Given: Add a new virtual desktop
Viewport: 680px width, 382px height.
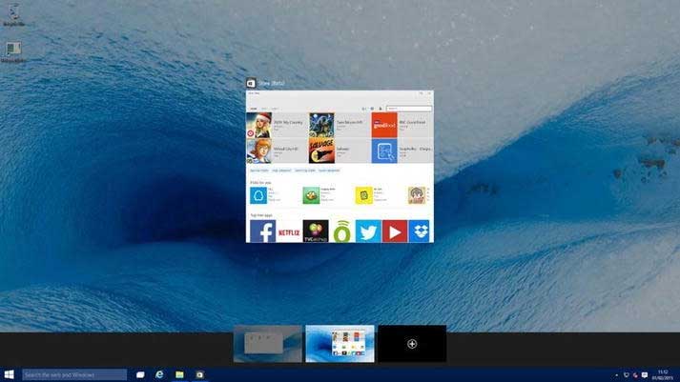Looking at the screenshot, I should pyautogui.click(x=412, y=344).
